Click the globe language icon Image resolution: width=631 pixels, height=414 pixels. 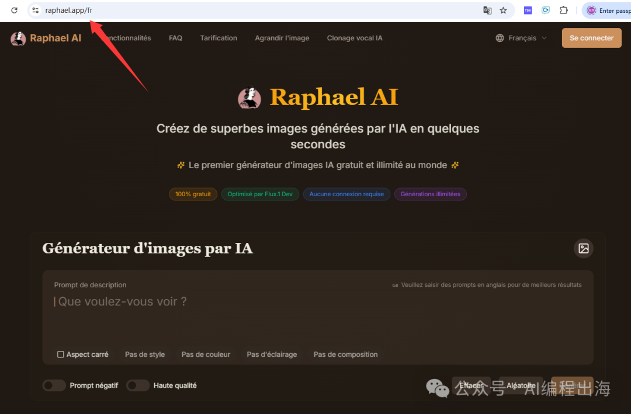click(500, 38)
